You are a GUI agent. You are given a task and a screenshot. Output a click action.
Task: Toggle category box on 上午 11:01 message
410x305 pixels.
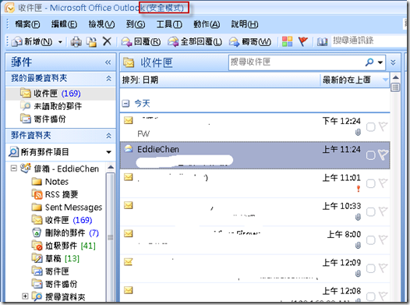coord(370,183)
